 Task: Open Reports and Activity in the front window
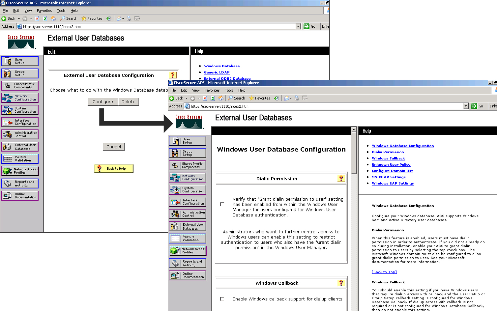188,263
